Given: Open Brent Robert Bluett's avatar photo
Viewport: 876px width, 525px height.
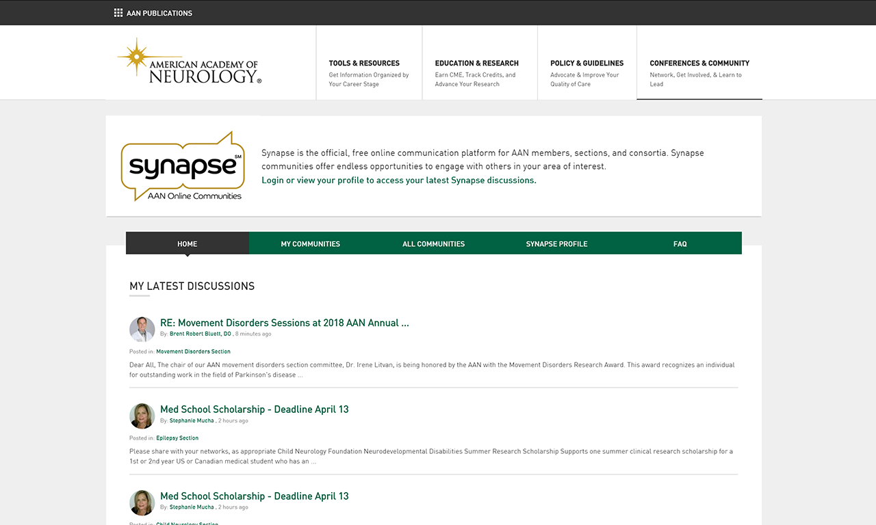Looking at the screenshot, I should [x=142, y=329].
